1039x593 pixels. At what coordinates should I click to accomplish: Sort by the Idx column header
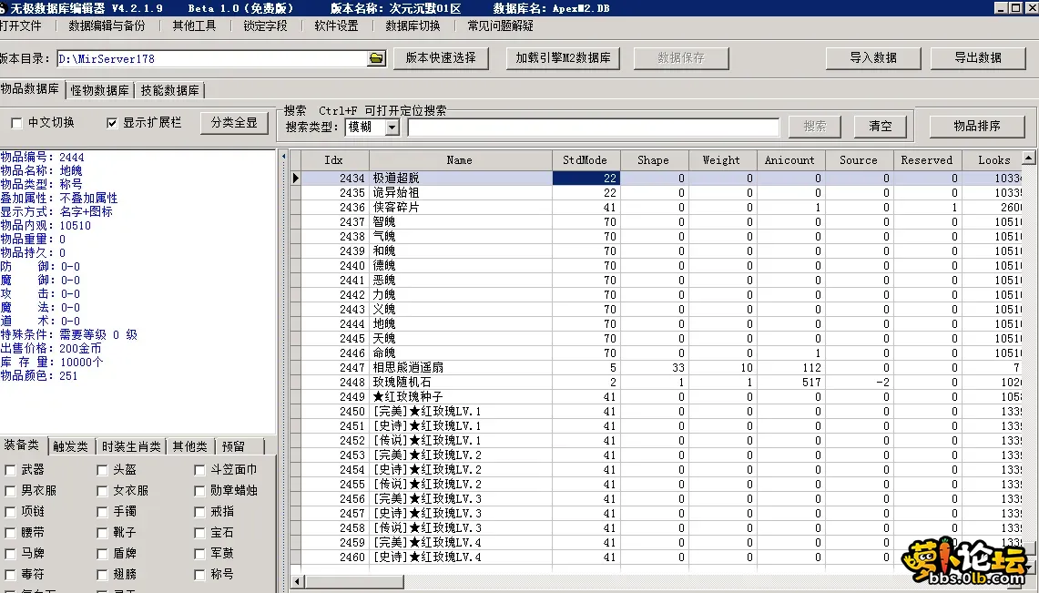point(333,160)
